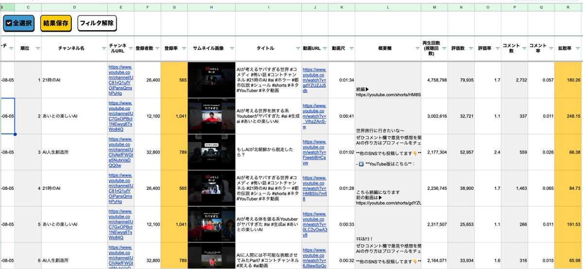583x269 pixels.
Task: Click the 概要欄 column filter icon
Action: pos(417,49)
